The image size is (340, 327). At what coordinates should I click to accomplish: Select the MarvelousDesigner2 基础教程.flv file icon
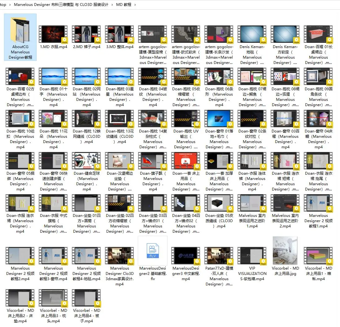click(x=153, y=250)
